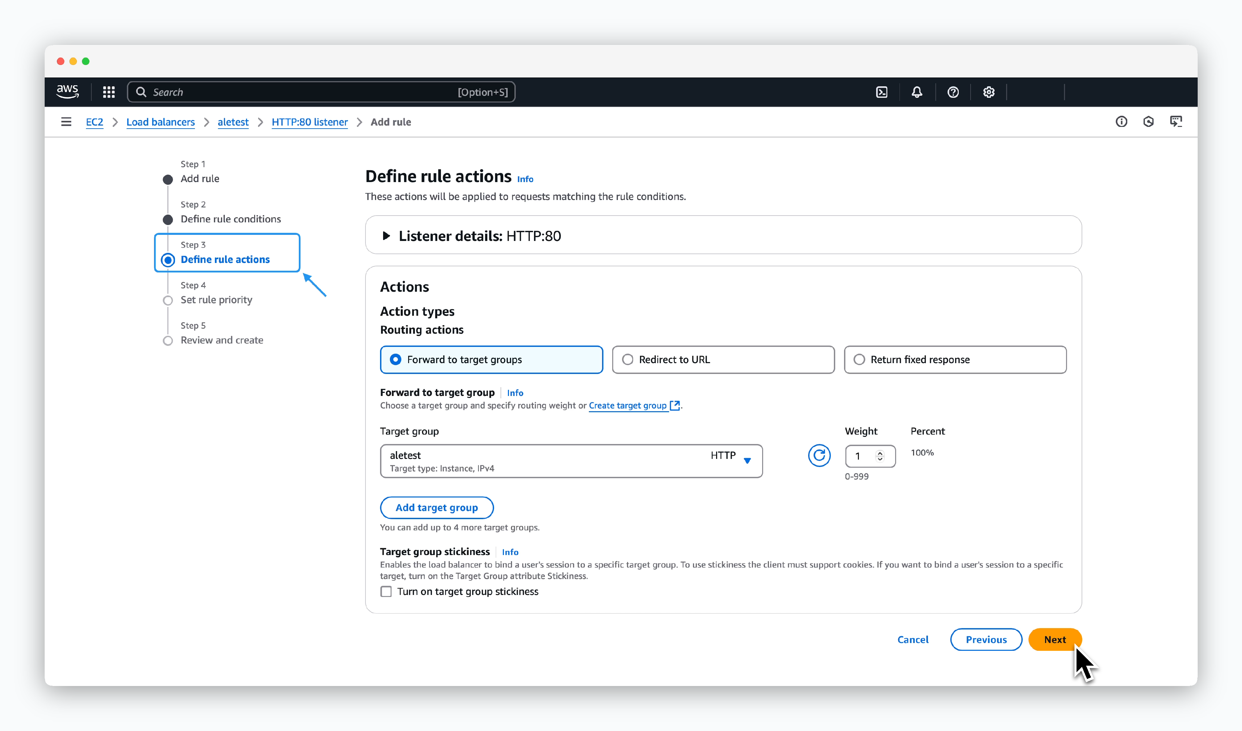Go to Step 2 Define rule conditions

pos(231,219)
